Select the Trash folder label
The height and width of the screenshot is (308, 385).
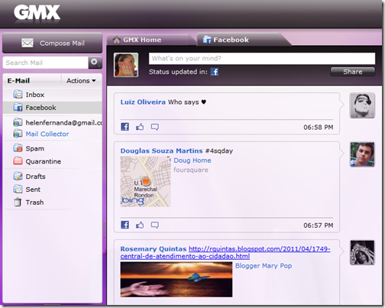(34, 203)
